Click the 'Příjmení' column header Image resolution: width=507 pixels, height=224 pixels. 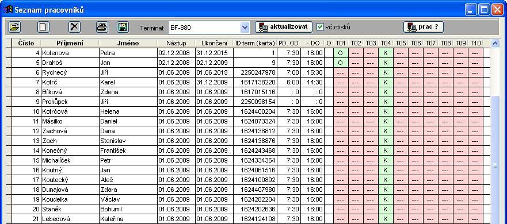[x=70, y=43]
